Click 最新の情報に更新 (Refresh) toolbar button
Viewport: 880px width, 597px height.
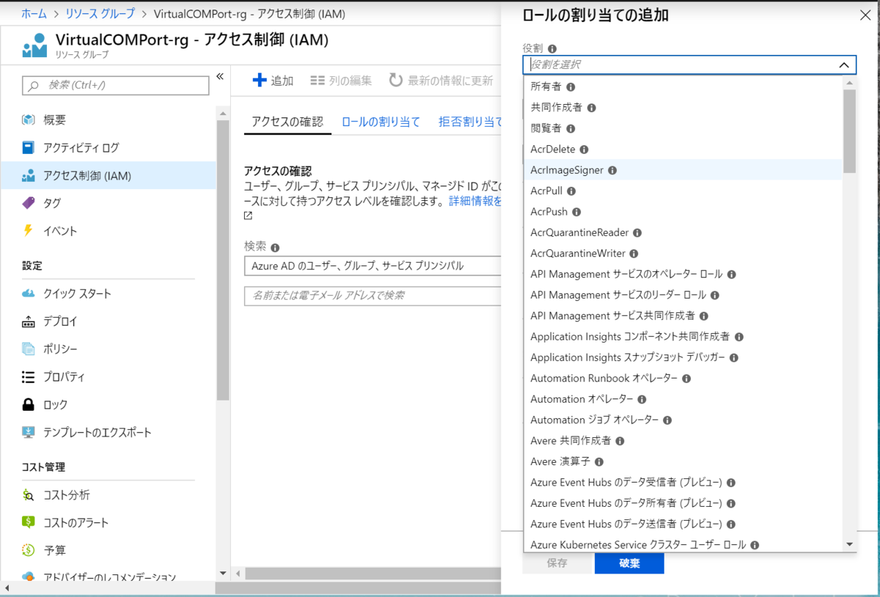click(x=441, y=81)
